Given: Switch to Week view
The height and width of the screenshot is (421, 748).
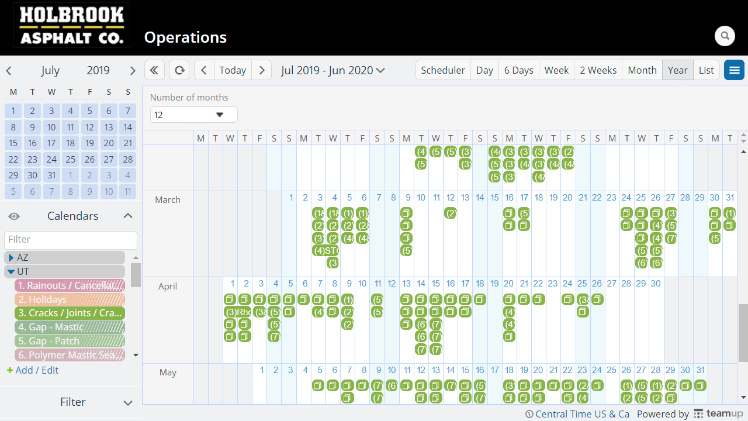Looking at the screenshot, I should (556, 70).
